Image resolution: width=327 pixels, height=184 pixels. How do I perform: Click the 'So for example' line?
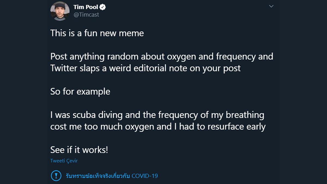click(x=80, y=92)
